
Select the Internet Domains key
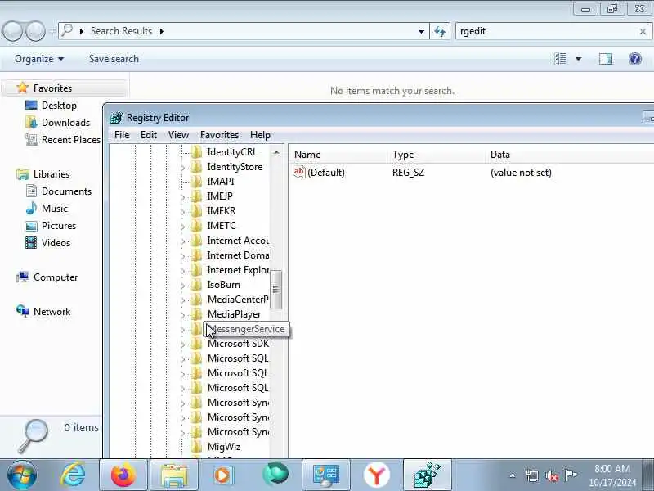238,255
